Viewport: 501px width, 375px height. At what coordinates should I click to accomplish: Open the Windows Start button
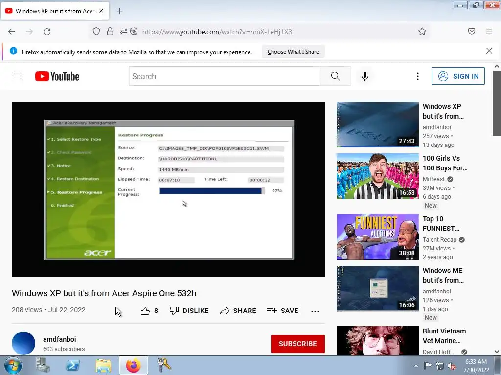pyautogui.click(x=13, y=365)
